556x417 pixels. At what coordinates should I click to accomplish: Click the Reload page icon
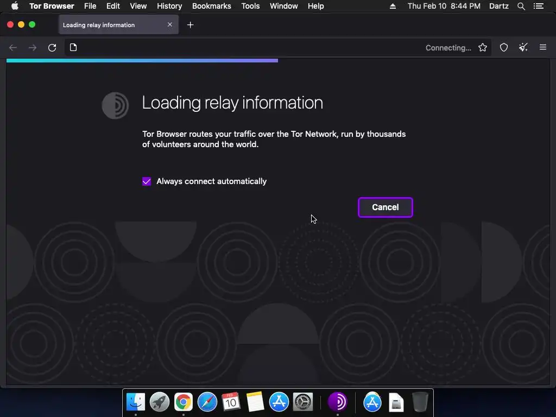52,48
